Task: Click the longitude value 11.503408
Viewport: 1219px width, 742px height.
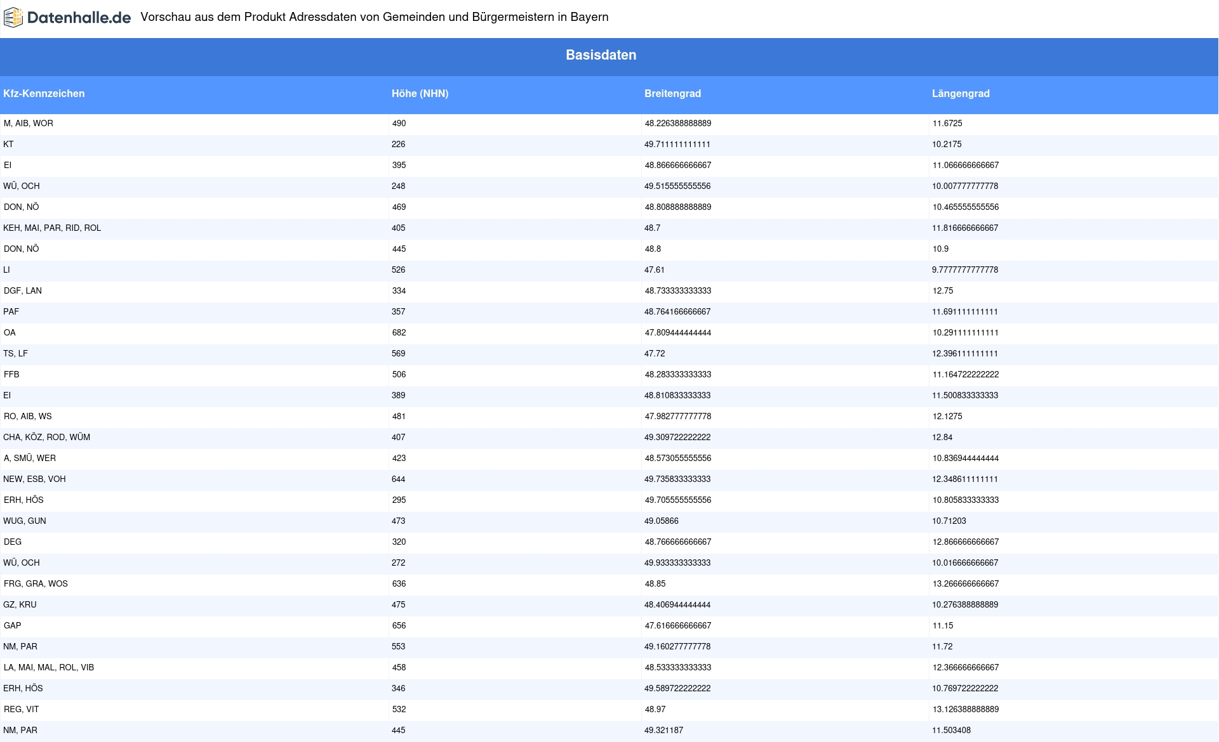Action: (951, 731)
